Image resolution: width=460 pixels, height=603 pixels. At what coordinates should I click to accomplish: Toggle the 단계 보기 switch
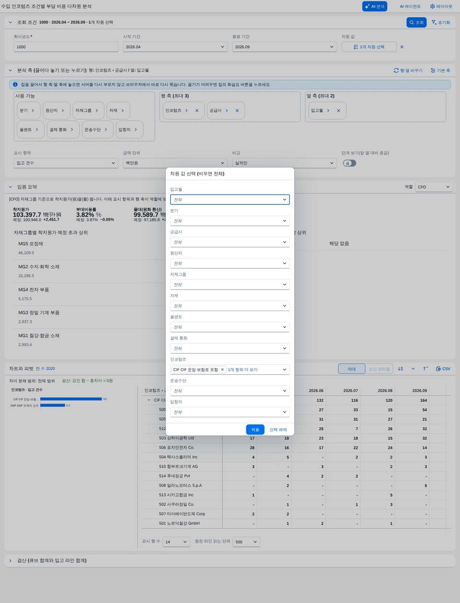click(350, 163)
